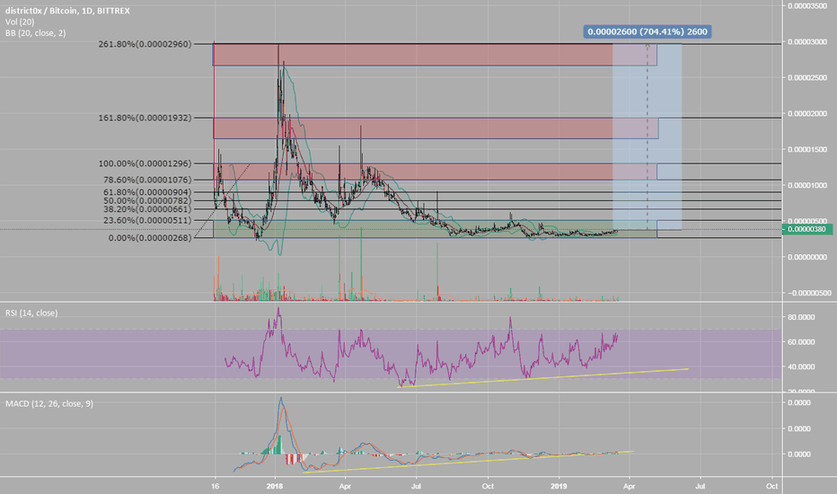837x494 pixels.
Task: Click the RSI (14, close) pane label
Action: [x=31, y=313]
